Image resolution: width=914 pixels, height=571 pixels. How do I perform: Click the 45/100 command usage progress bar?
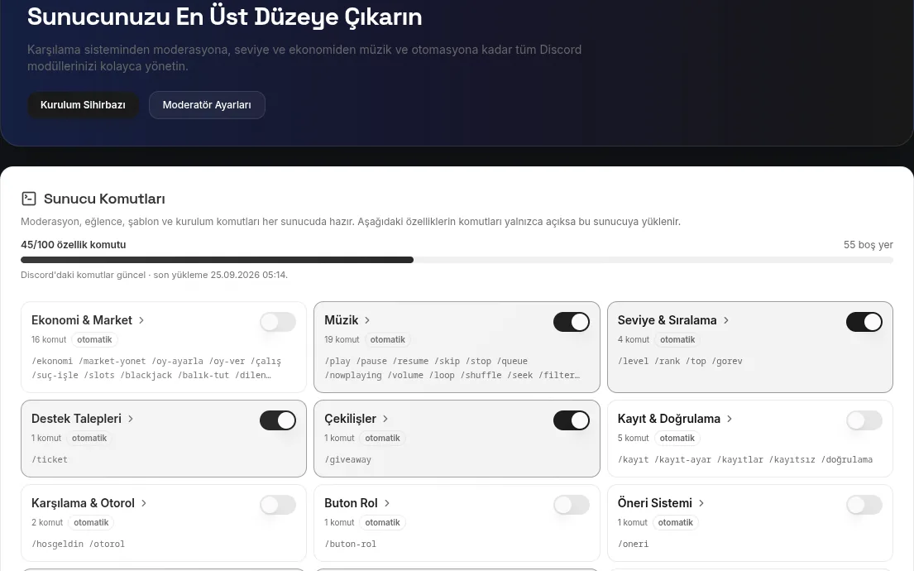(x=457, y=260)
